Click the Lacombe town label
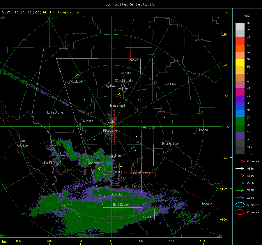262x245 pixels. pos(125,73)
